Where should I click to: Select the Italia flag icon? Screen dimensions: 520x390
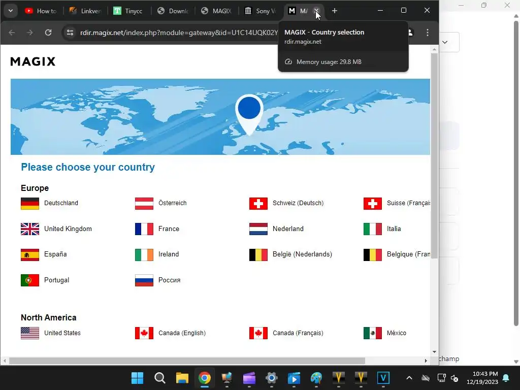tap(372, 229)
